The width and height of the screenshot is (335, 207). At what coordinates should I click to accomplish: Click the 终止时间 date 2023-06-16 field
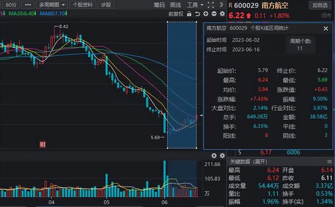point(246,50)
